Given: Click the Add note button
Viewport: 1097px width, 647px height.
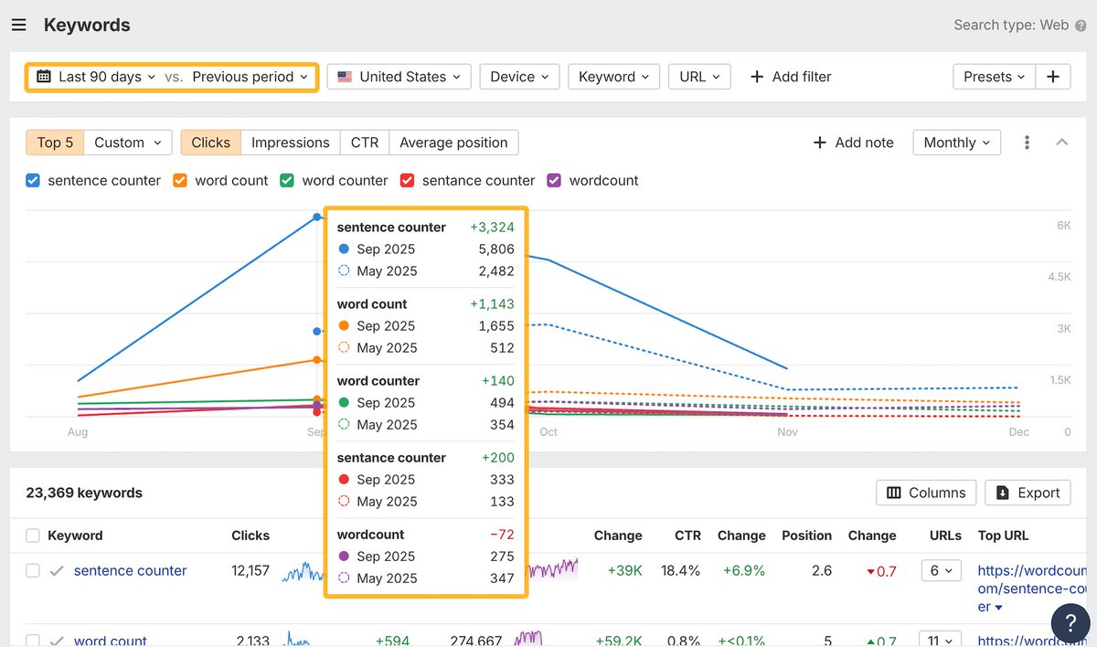Looking at the screenshot, I should click(853, 143).
